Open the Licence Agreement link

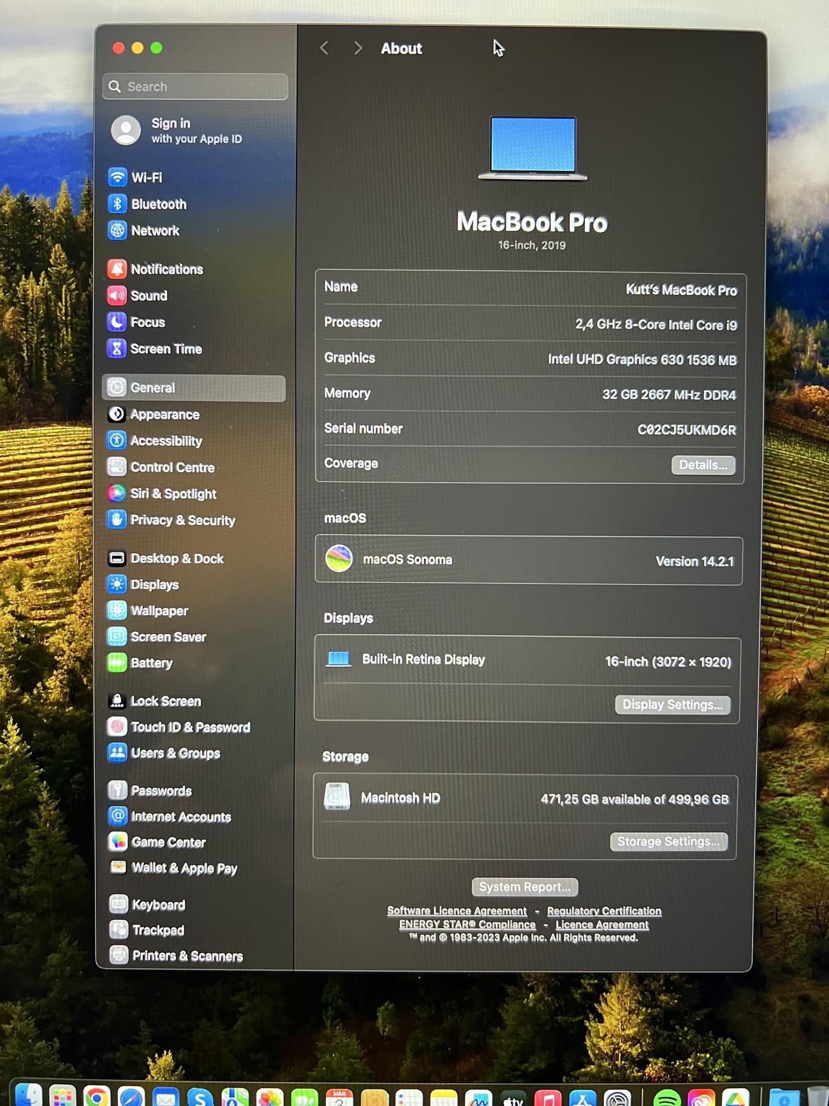coord(602,925)
